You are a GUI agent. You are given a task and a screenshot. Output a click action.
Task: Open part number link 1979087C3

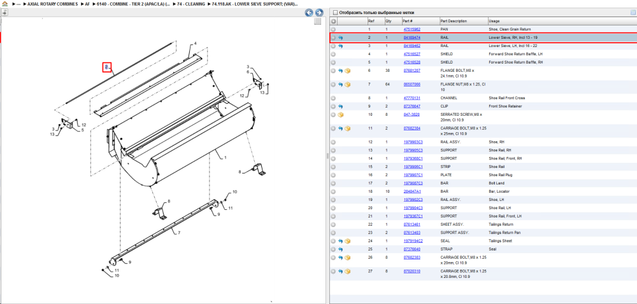click(x=413, y=183)
